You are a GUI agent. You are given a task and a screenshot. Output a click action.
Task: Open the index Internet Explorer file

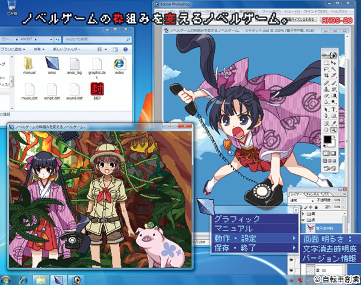(x=119, y=63)
